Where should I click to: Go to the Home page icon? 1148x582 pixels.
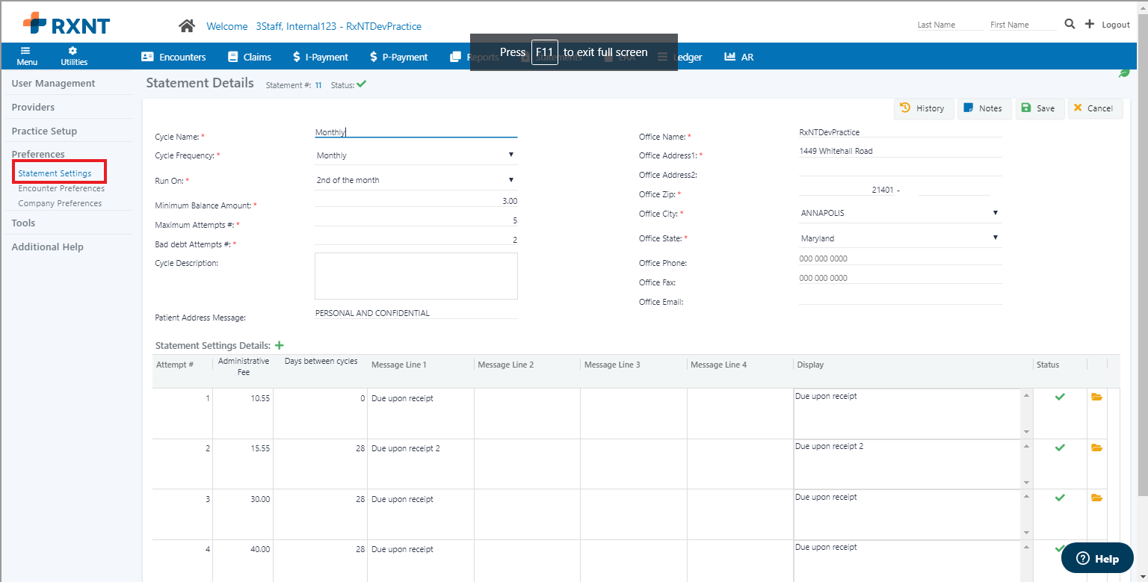pyautogui.click(x=187, y=25)
